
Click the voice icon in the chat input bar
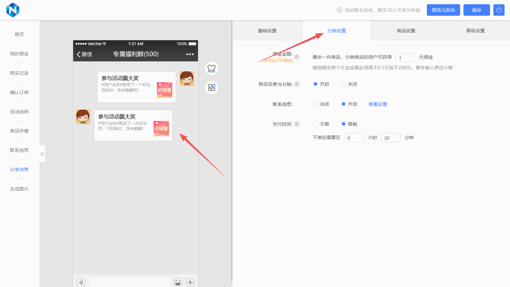(81, 282)
